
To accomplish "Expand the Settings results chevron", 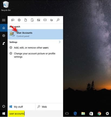I will coord(60,42).
